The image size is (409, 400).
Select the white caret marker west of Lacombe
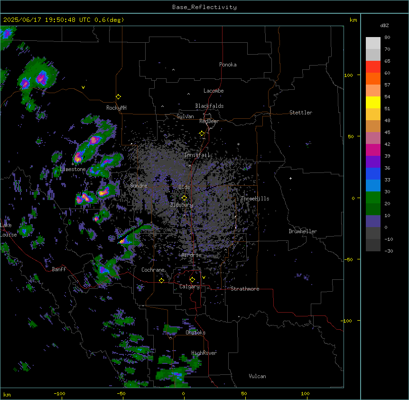(188, 94)
